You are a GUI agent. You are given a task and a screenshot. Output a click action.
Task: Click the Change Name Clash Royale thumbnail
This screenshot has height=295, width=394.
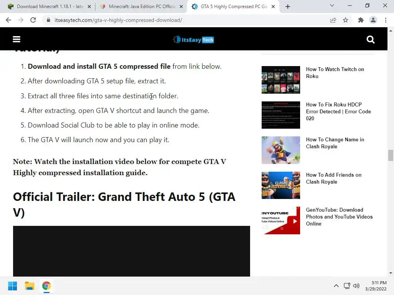tap(280, 150)
